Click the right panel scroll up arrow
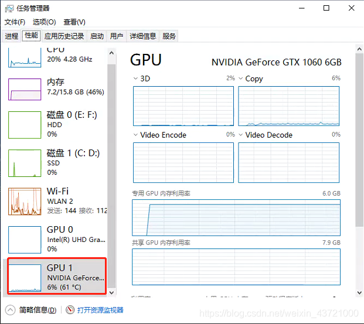 click(x=359, y=49)
